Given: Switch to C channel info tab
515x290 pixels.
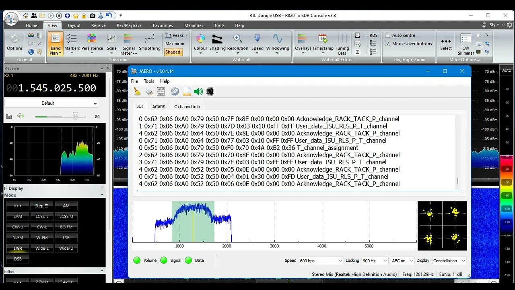Looking at the screenshot, I should coord(187,107).
